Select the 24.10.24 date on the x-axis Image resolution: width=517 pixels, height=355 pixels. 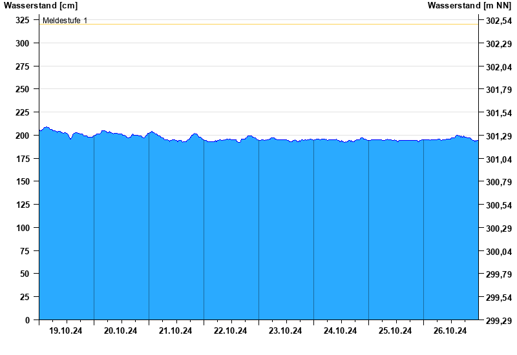point(341,330)
